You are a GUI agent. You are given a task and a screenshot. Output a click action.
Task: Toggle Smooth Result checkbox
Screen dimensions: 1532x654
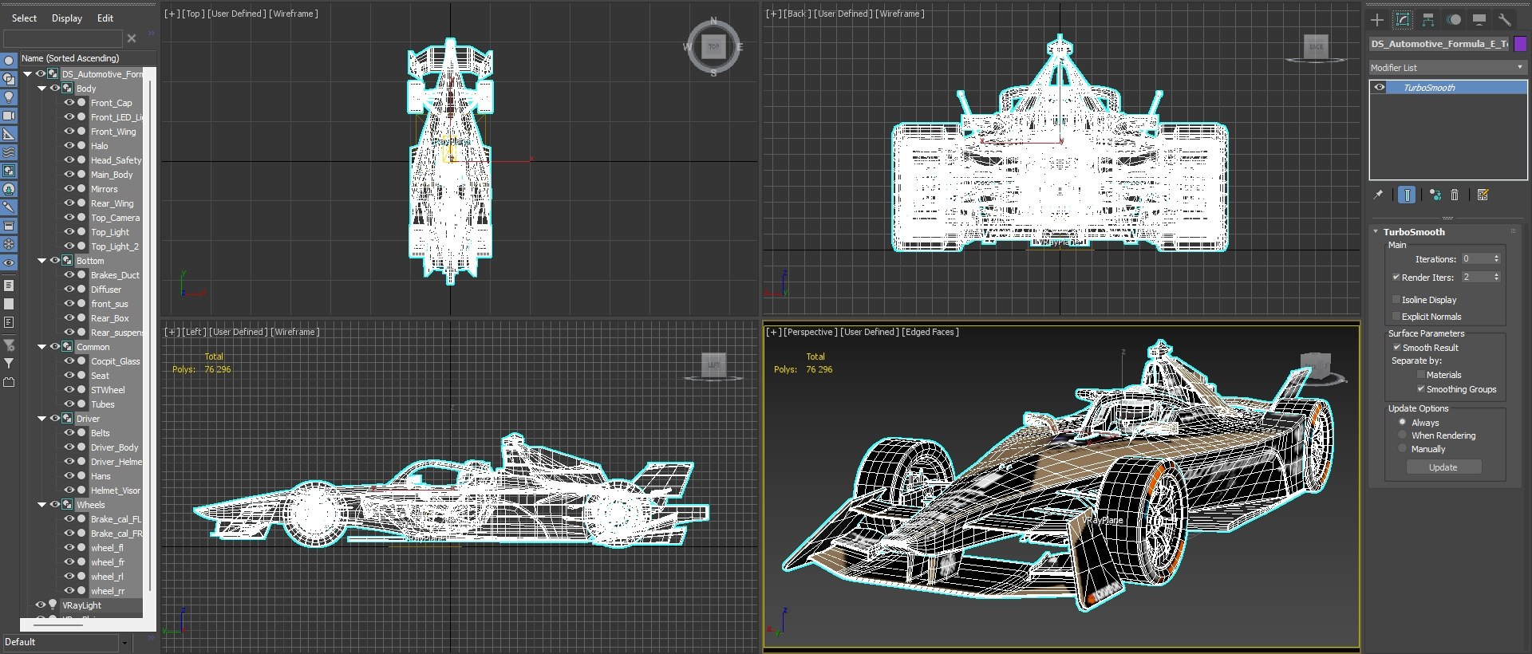coord(1396,348)
